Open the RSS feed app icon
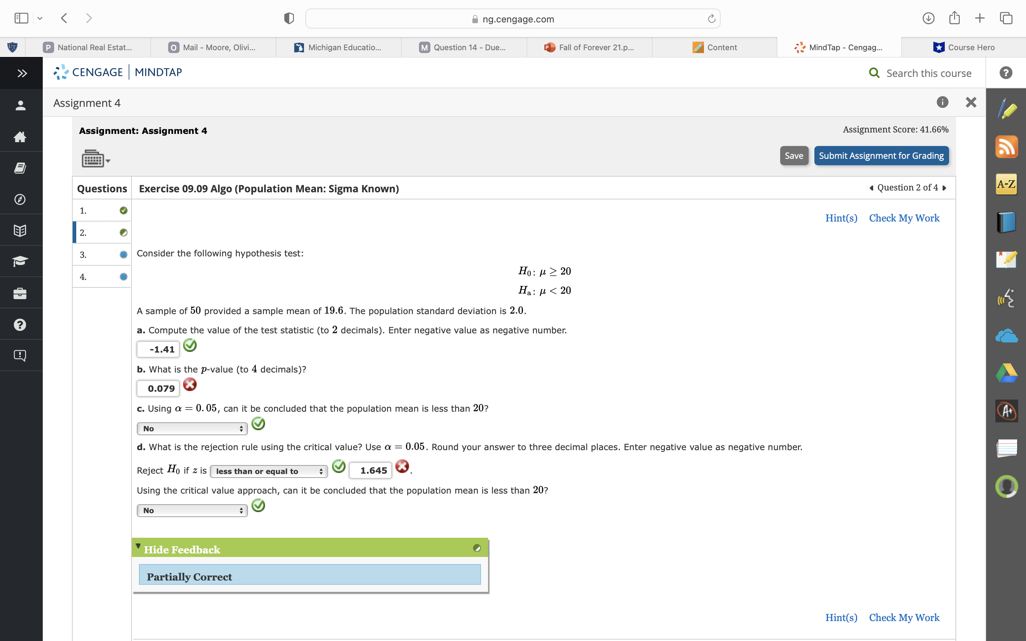The height and width of the screenshot is (641, 1026). pyautogui.click(x=1006, y=147)
